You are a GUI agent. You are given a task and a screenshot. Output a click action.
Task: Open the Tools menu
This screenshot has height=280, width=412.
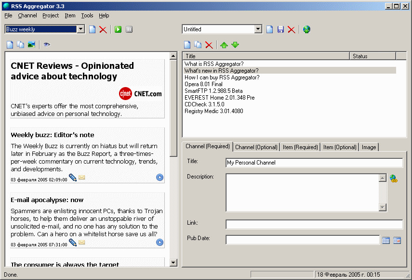[x=87, y=15]
